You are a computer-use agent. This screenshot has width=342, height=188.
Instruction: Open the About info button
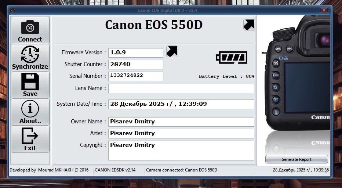[30, 112]
